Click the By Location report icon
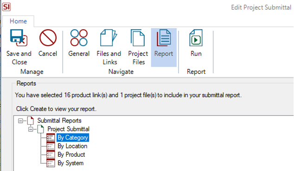The height and width of the screenshot is (171, 294). point(51,146)
